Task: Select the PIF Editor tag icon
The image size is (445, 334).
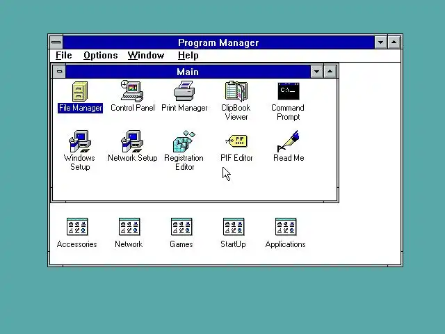Action: (x=236, y=141)
